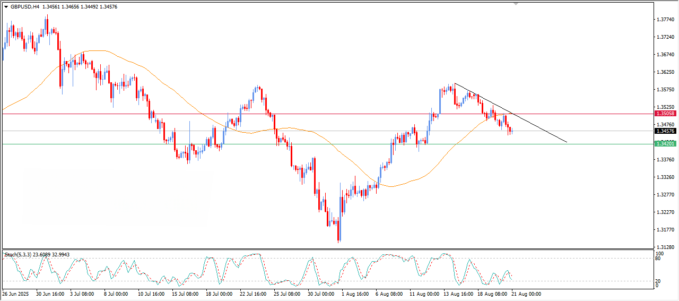Click the GBPUSD,H4 chart title text
The height and width of the screenshot is (301, 679).
click(25, 7)
